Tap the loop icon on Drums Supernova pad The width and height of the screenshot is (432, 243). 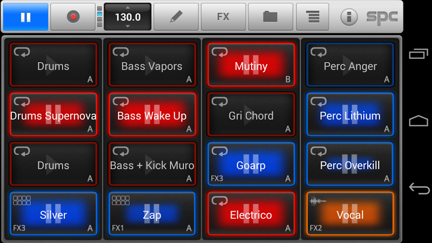[22, 102]
